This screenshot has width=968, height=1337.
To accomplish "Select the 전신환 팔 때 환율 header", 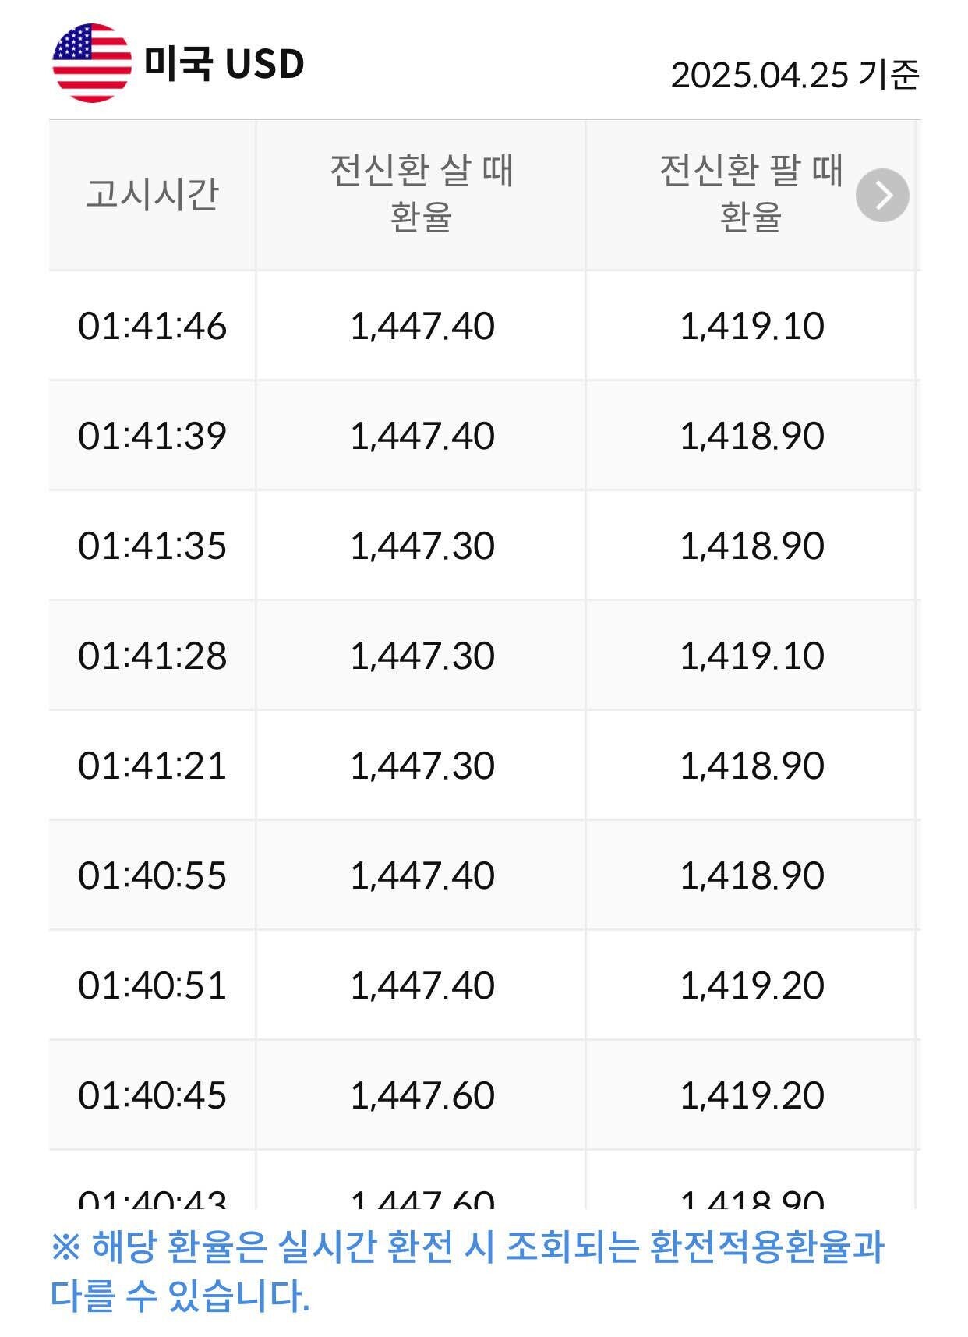I will tap(751, 193).
